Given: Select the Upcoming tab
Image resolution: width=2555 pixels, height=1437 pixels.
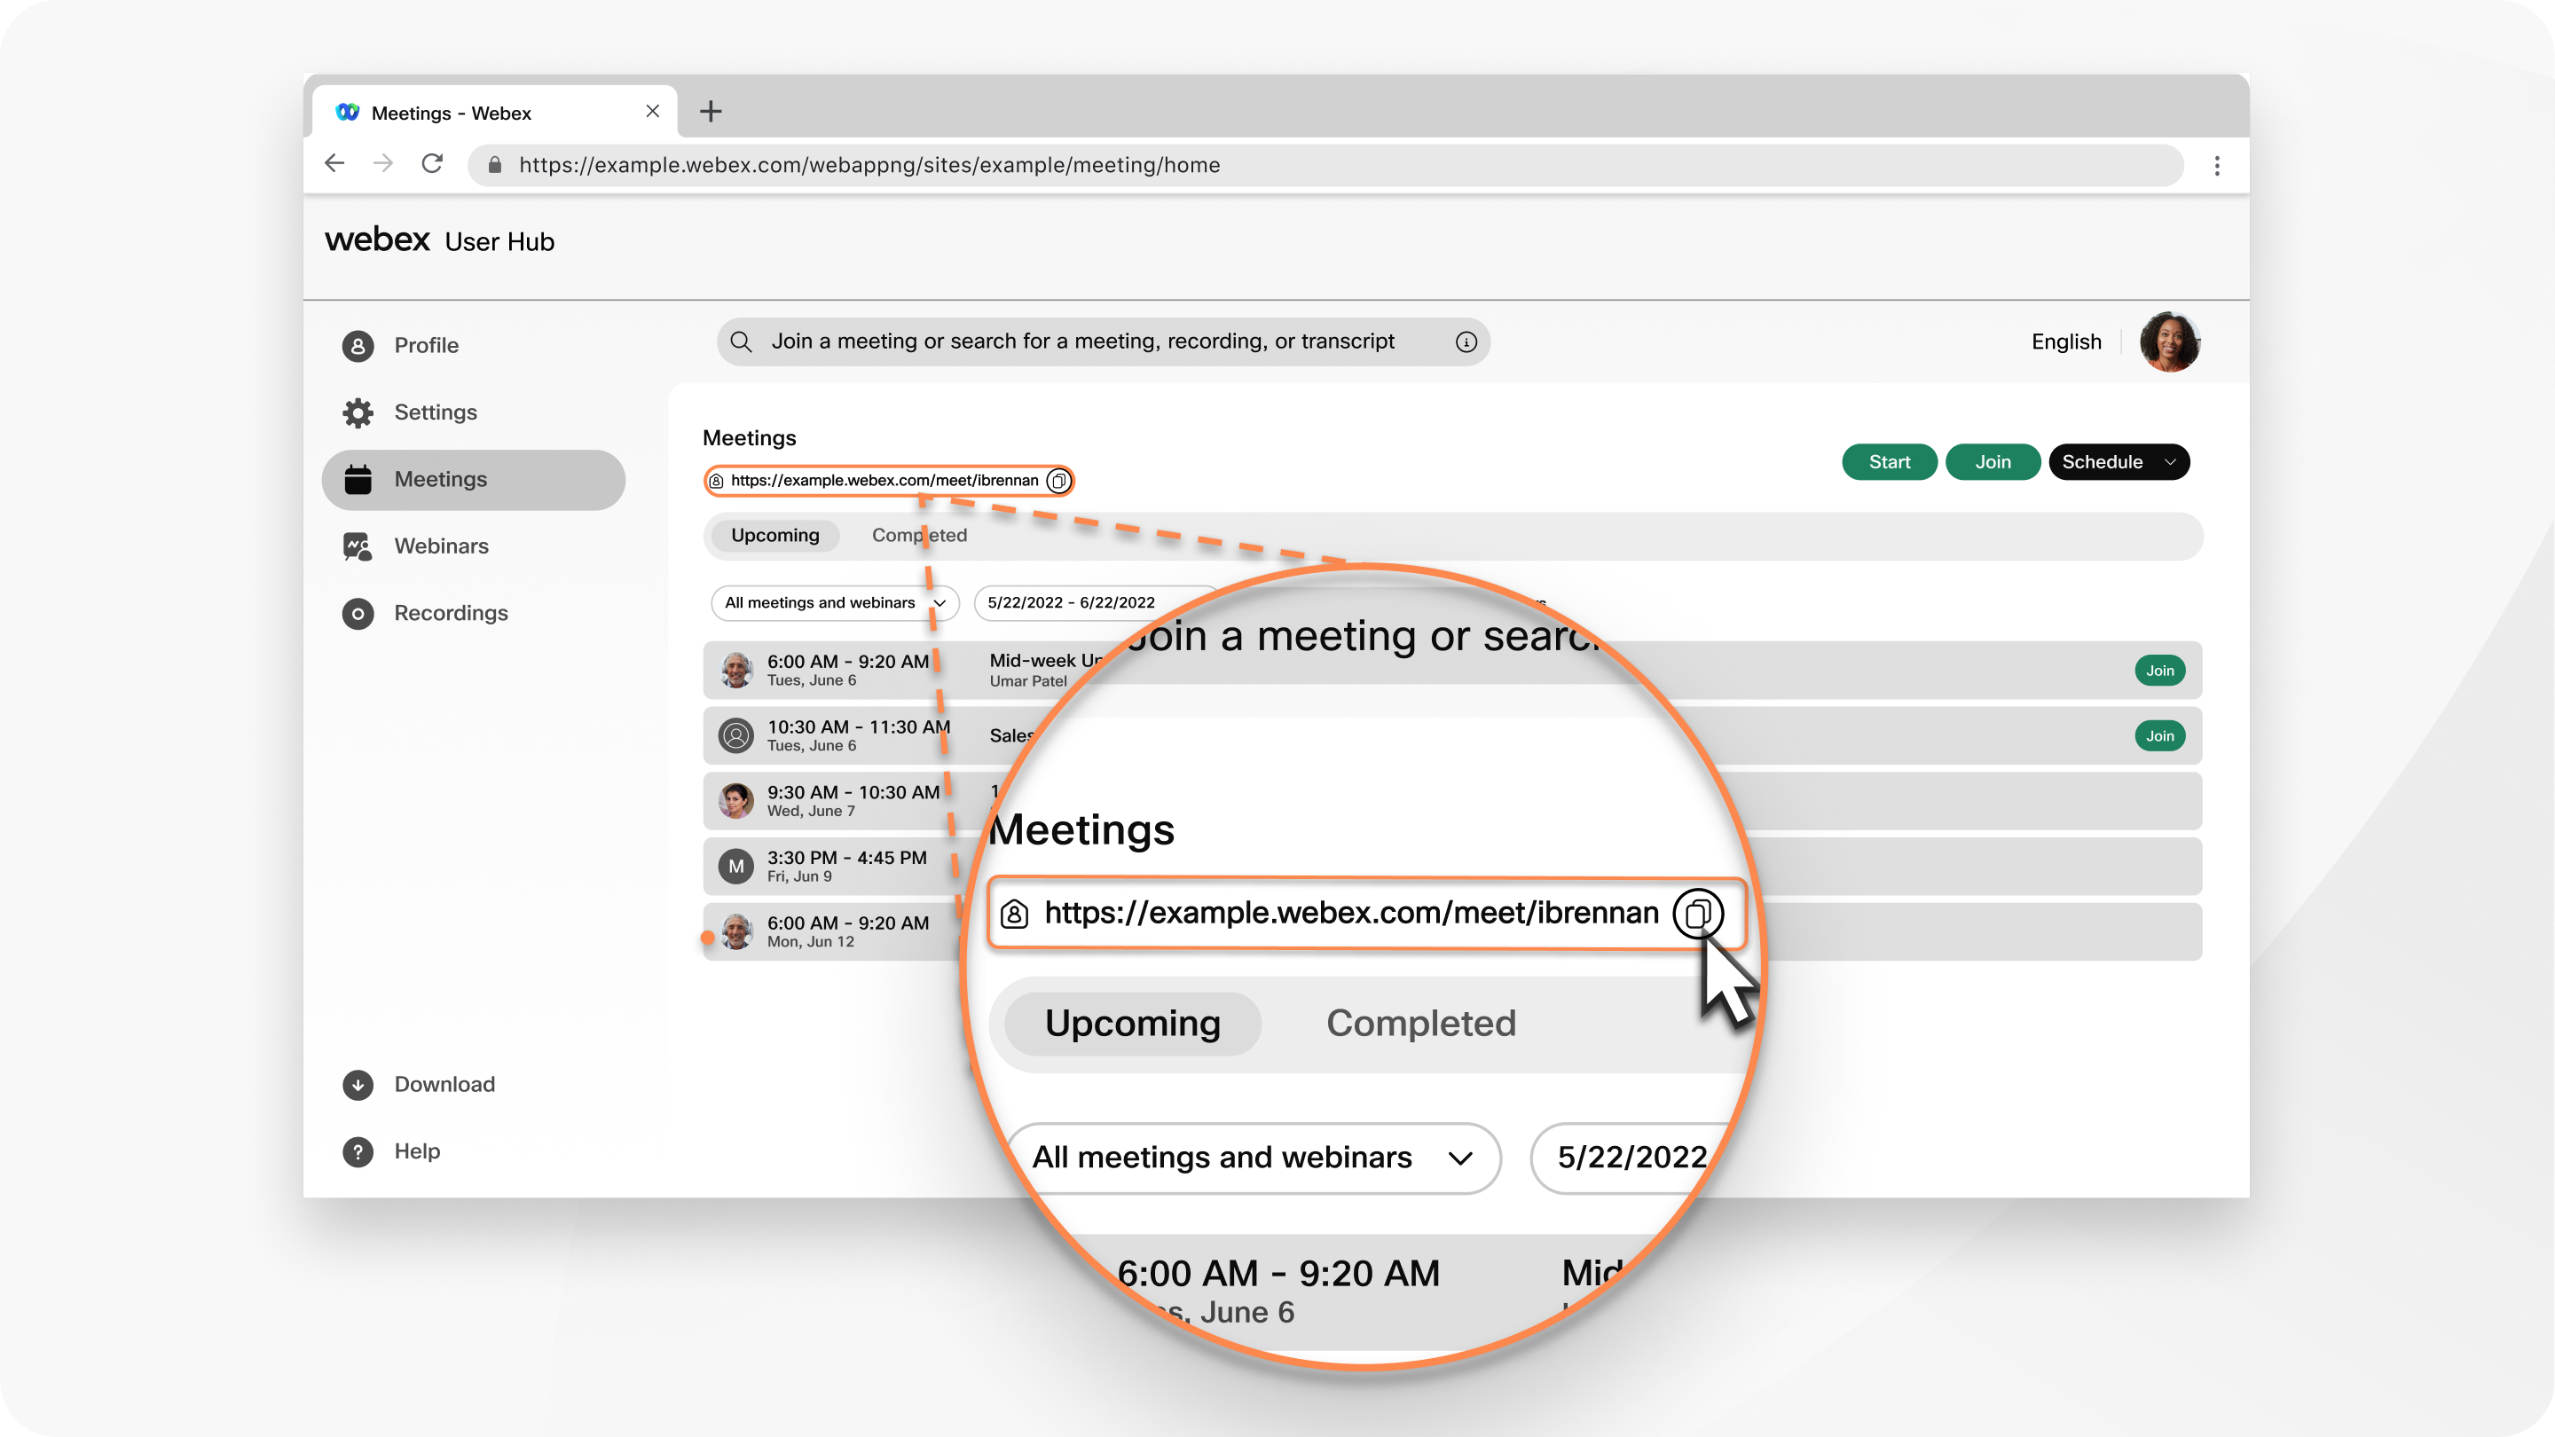Looking at the screenshot, I should click(772, 535).
